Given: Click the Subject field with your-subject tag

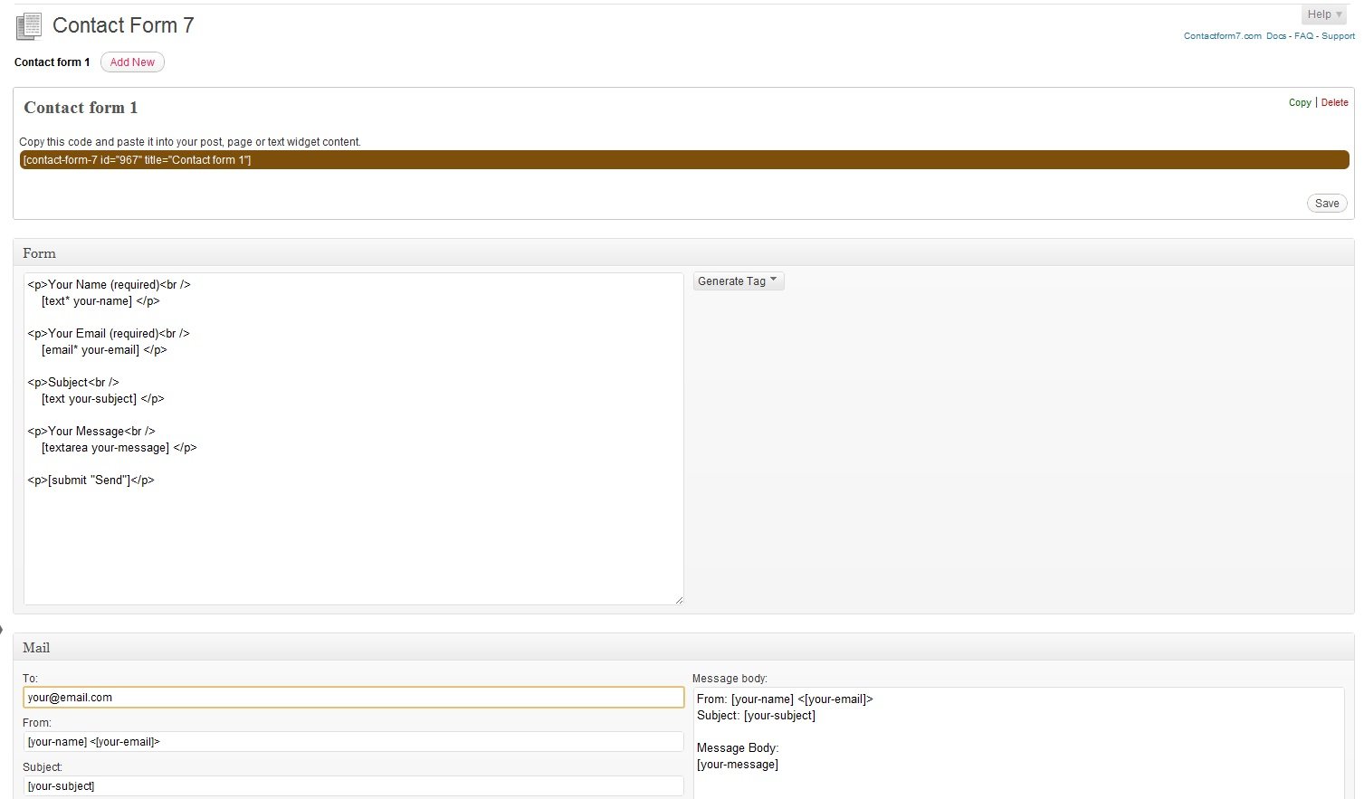Looking at the screenshot, I should 353,786.
